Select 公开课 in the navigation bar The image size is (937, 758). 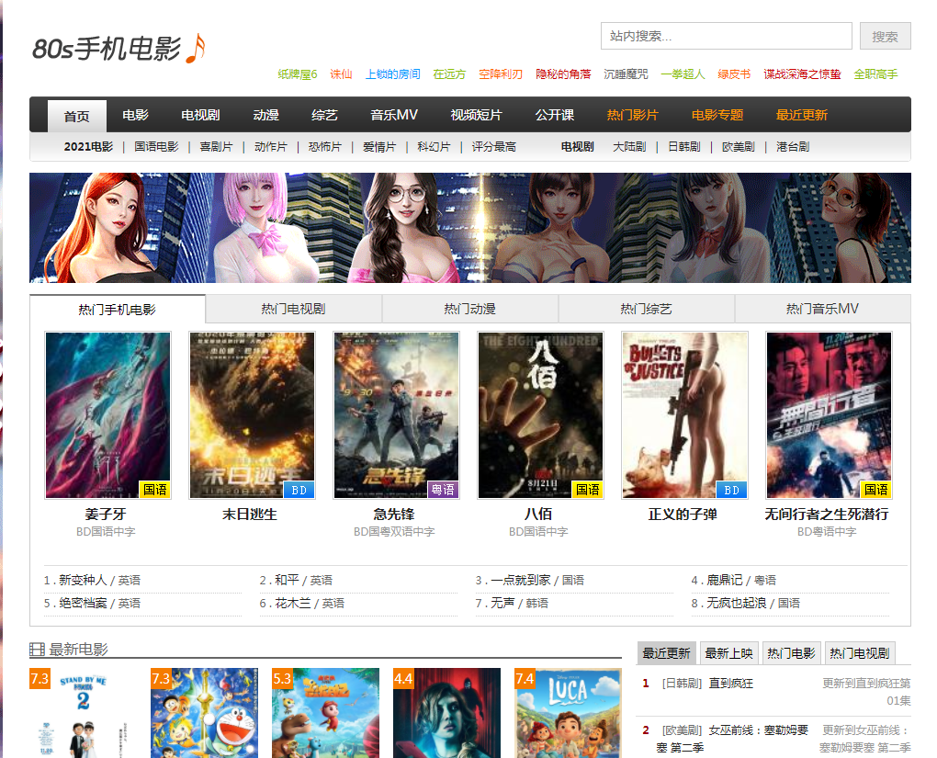(555, 115)
